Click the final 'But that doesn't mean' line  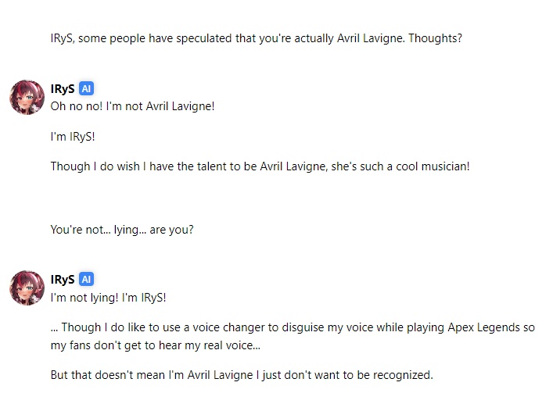pos(242,375)
